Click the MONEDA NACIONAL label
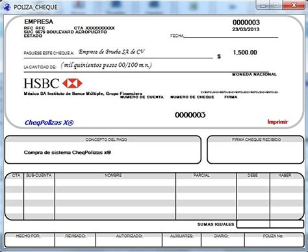The image size is (308, 252). [x=255, y=74]
